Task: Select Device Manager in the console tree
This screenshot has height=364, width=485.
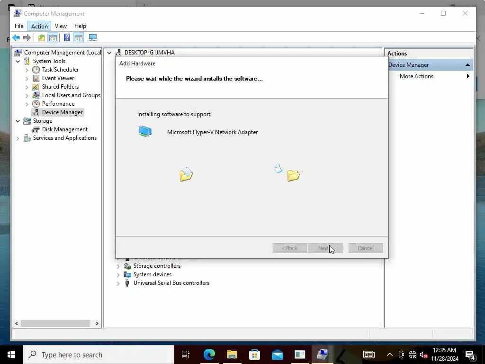Action: point(62,112)
